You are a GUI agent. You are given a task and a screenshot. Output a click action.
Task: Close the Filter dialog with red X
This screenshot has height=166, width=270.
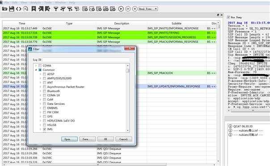point(130,49)
